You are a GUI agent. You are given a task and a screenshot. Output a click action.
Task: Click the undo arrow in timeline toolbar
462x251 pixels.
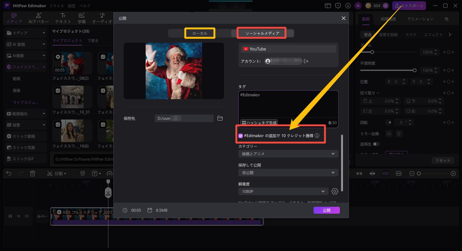click(x=9, y=174)
